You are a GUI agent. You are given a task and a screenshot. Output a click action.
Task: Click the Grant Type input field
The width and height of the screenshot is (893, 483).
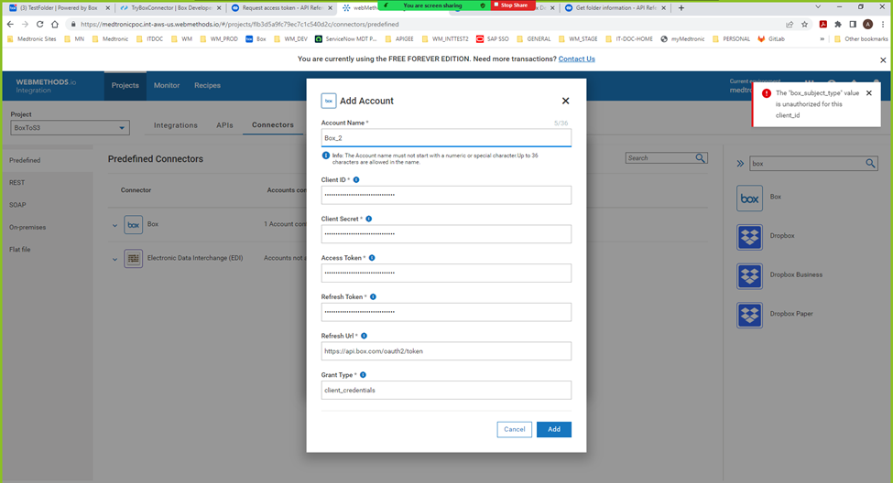click(x=446, y=391)
